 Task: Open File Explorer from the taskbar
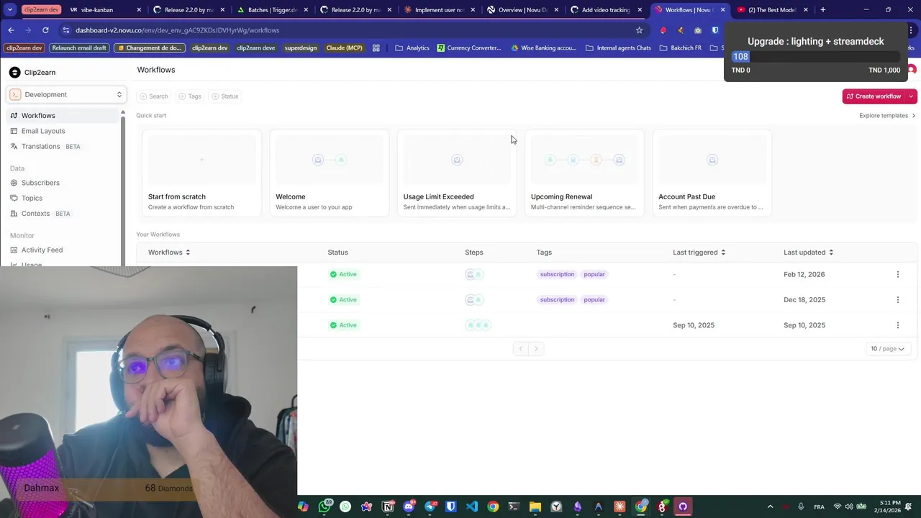(x=535, y=506)
